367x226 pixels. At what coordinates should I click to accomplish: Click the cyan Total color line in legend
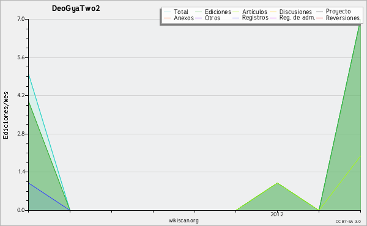168,12
